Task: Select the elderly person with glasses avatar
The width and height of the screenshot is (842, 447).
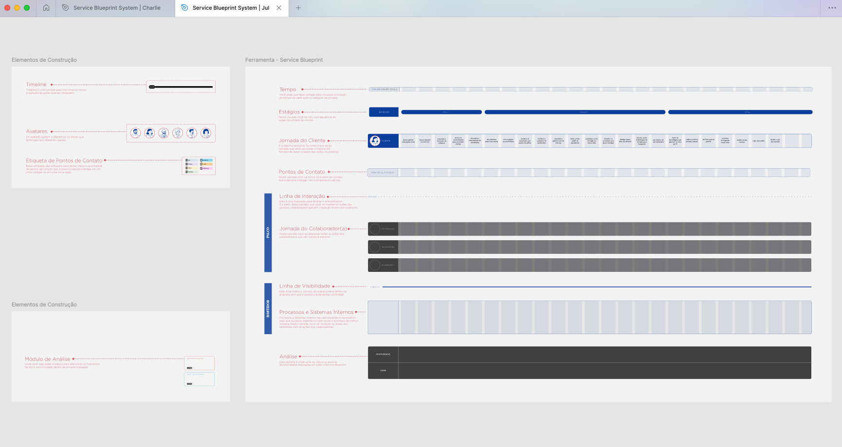Action: pos(178,133)
